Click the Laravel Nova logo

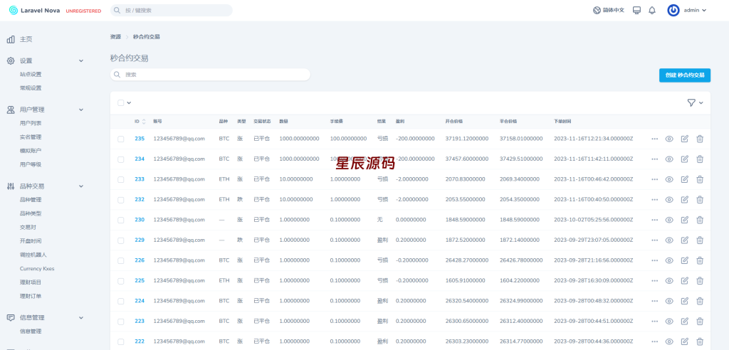pos(34,10)
